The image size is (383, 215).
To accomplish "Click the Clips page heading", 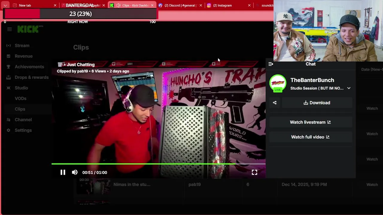I will 81,47.
